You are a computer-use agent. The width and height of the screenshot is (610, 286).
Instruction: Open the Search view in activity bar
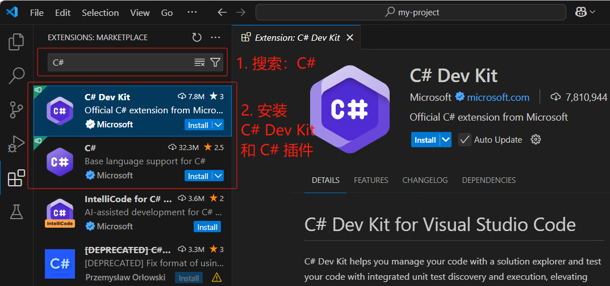[x=16, y=76]
